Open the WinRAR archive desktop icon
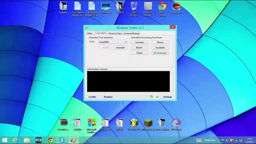 coord(63,124)
